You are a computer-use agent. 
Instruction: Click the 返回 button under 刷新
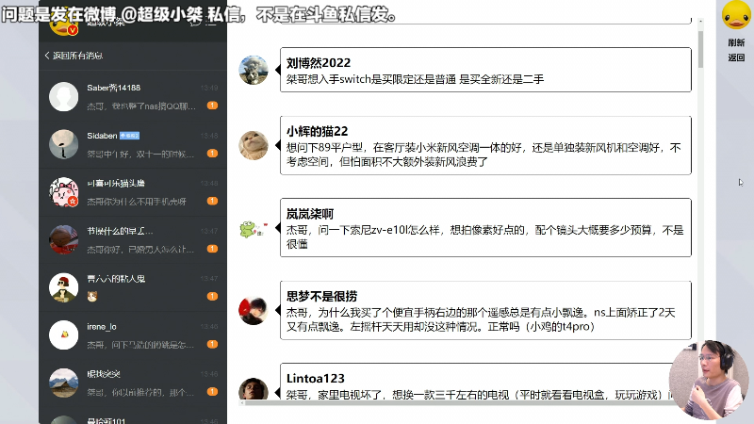click(736, 57)
